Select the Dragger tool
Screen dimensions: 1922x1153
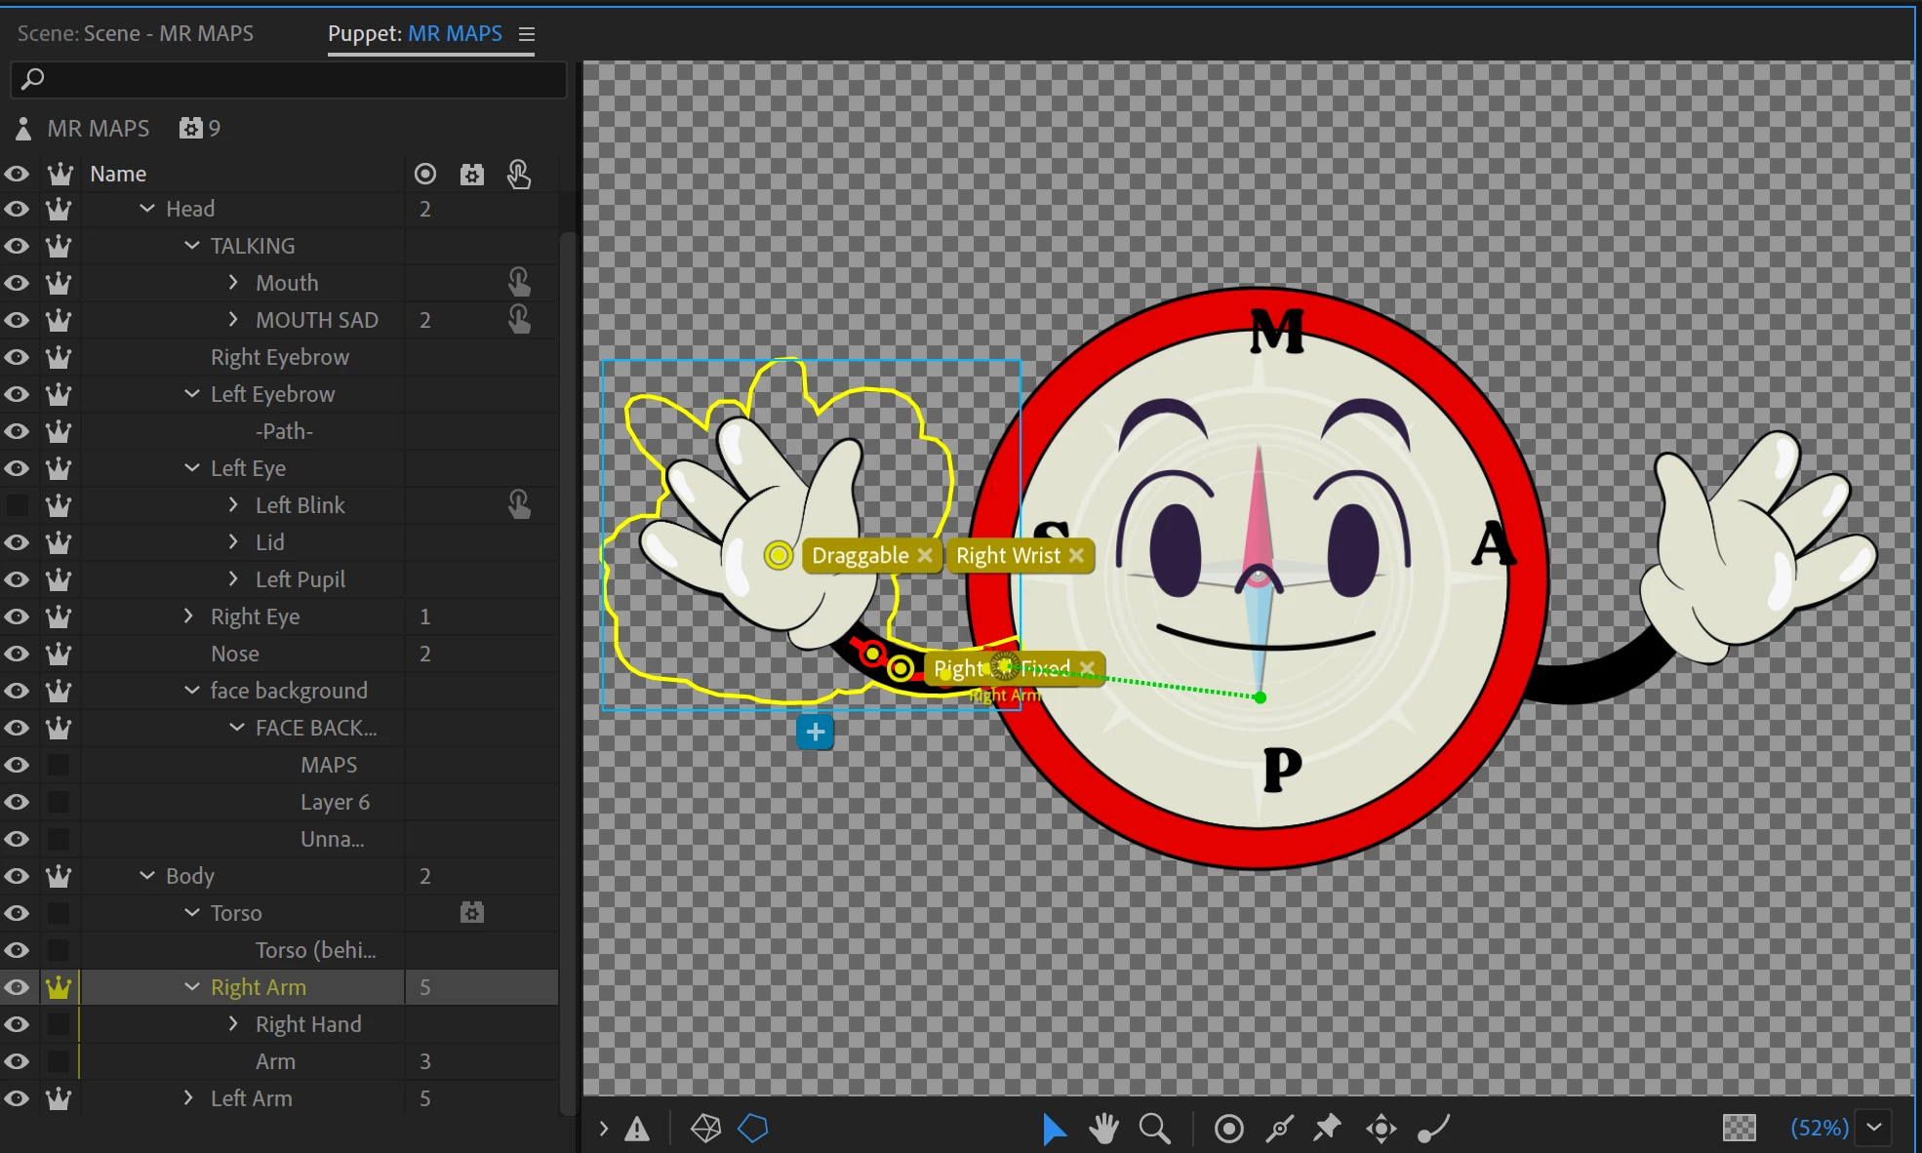coord(1381,1129)
